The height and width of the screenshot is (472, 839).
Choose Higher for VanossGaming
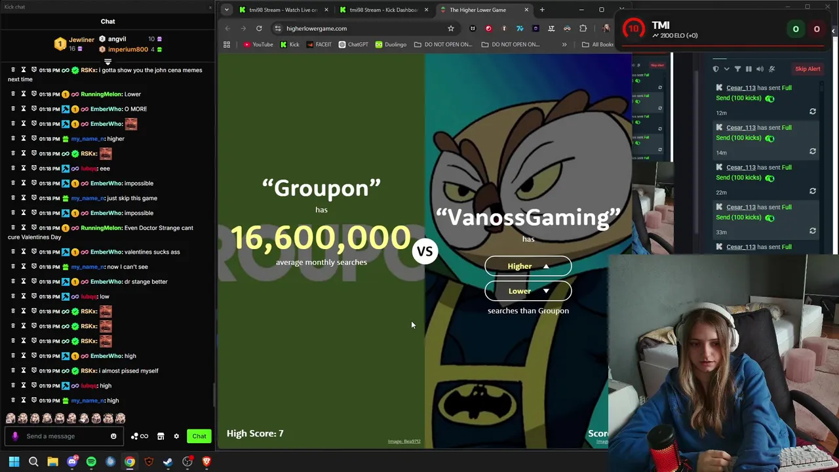click(x=528, y=266)
